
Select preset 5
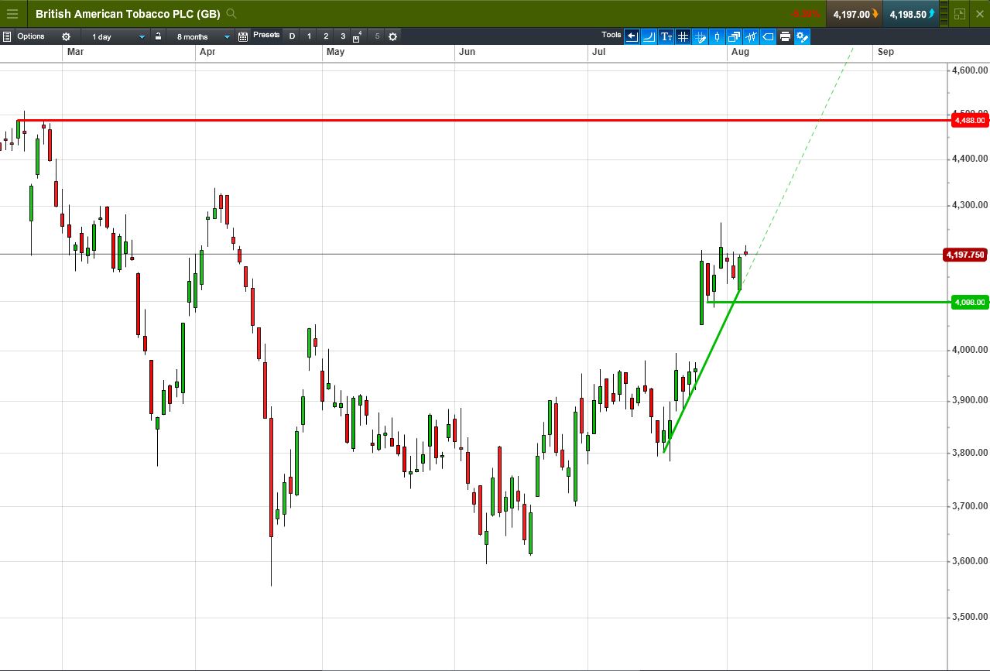pyautogui.click(x=377, y=36)
